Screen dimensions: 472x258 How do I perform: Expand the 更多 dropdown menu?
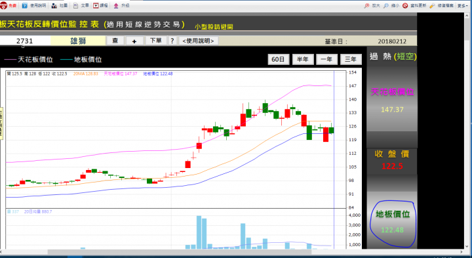point(463,5)
